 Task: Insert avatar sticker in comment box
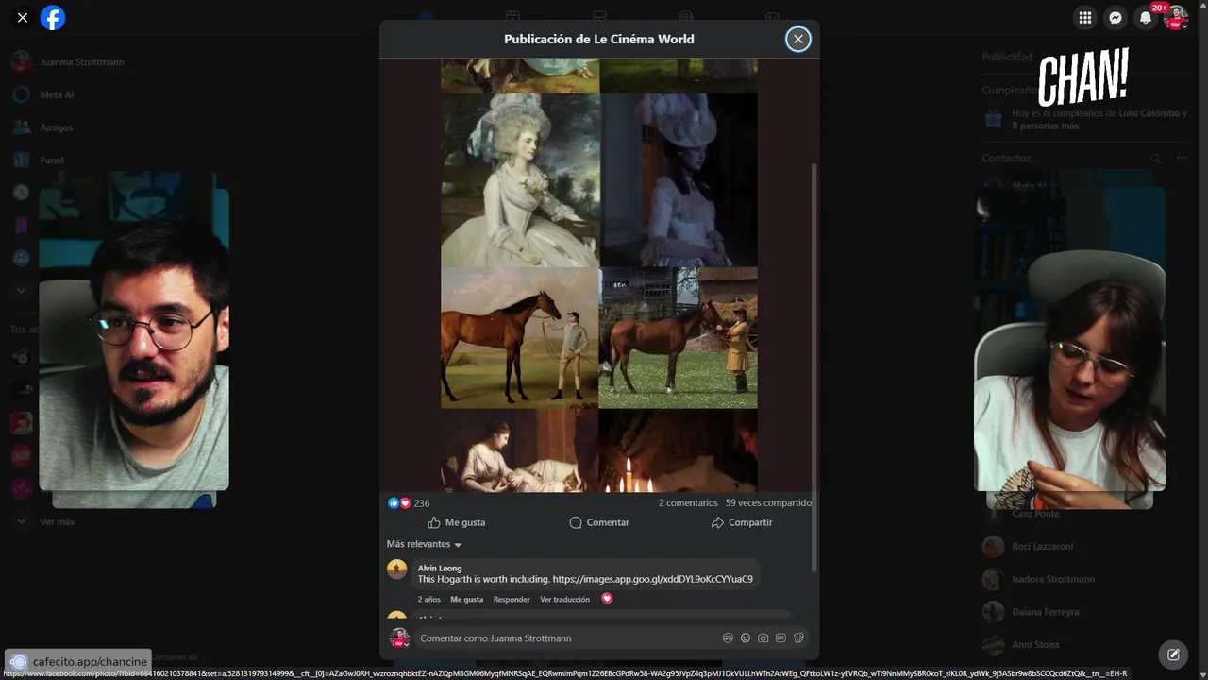[728, 638]
